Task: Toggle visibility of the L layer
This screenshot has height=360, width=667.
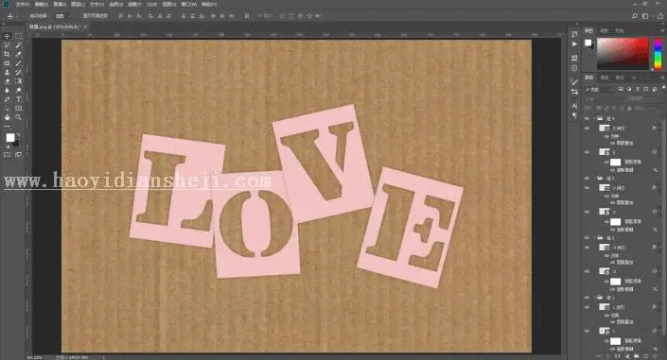Action: pos(588,331)
